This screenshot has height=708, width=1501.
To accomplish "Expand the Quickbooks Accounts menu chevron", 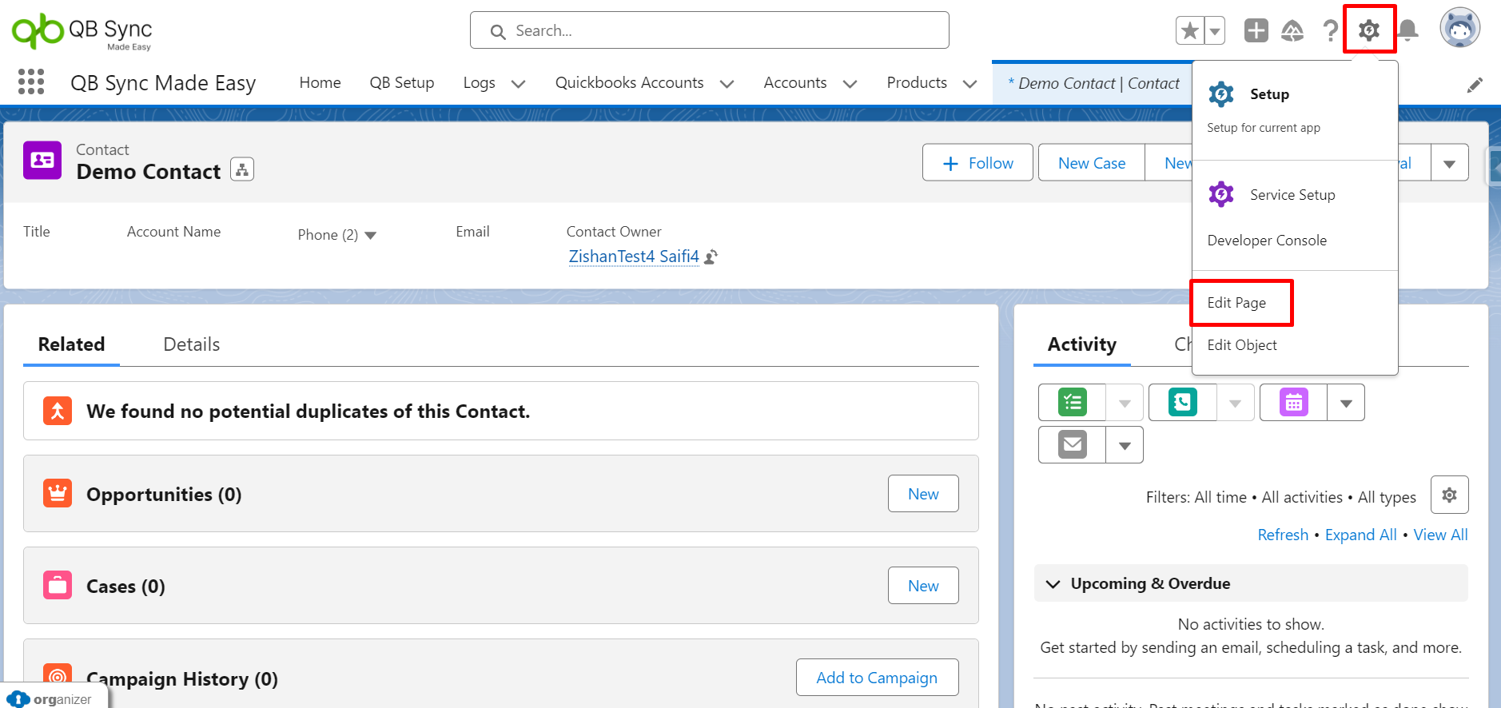I will (727, 84).
